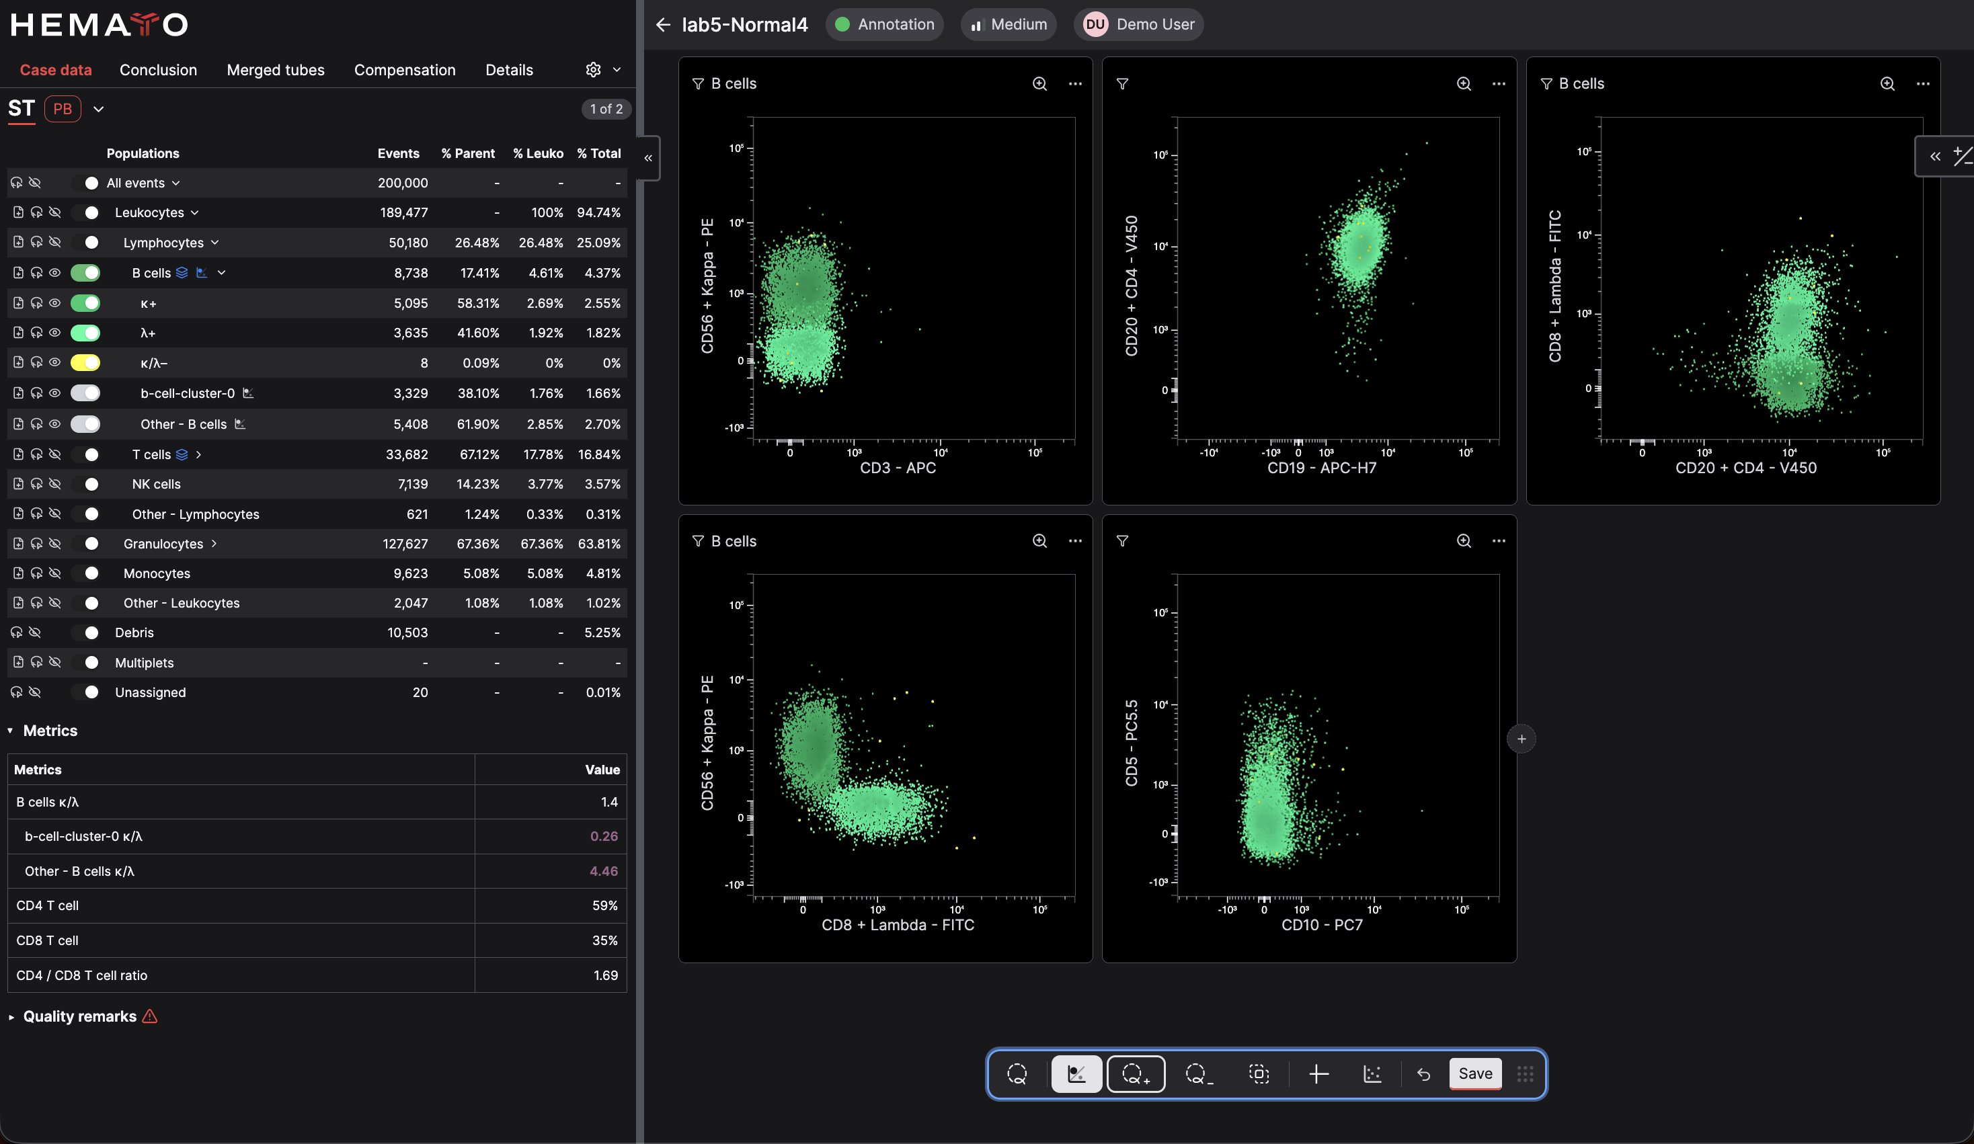
Task: Collapse the All events chevron
Action: pos(175,182)
